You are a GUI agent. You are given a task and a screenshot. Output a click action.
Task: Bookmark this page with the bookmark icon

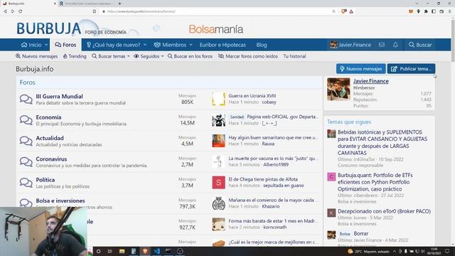click(x=95, y=11)
